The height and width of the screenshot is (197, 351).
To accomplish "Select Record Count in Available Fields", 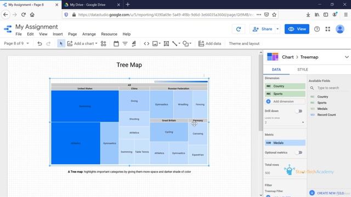I will point(326,115).
